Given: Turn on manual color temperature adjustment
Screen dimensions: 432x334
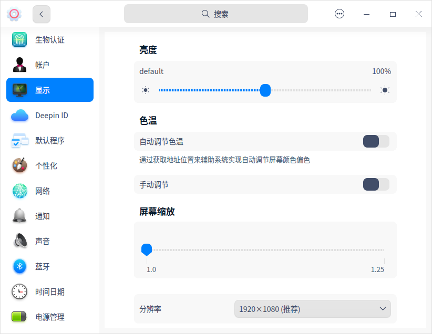Looking at the screenshot, I should click(376, 184).
